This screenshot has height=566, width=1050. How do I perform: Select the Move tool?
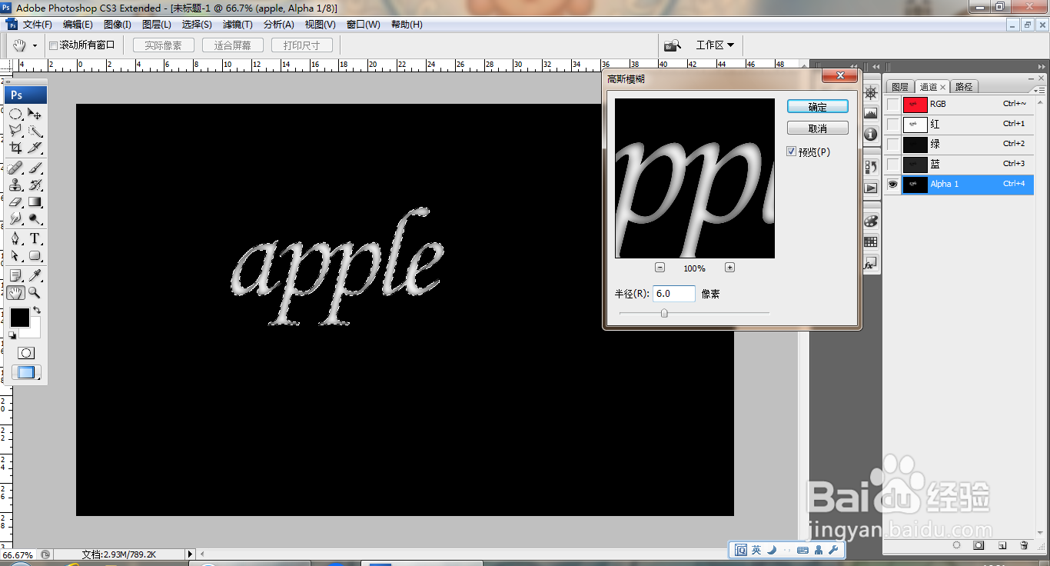pos(35,114)
